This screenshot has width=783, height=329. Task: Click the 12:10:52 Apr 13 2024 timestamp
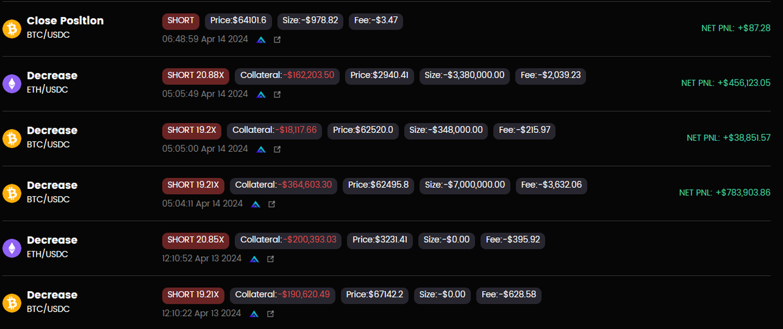(x=202, y=259)
